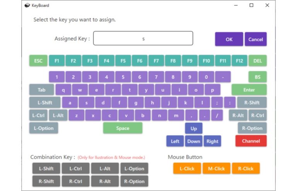Click the Assigned Key input field
The image size is (297, 191).
143,39
